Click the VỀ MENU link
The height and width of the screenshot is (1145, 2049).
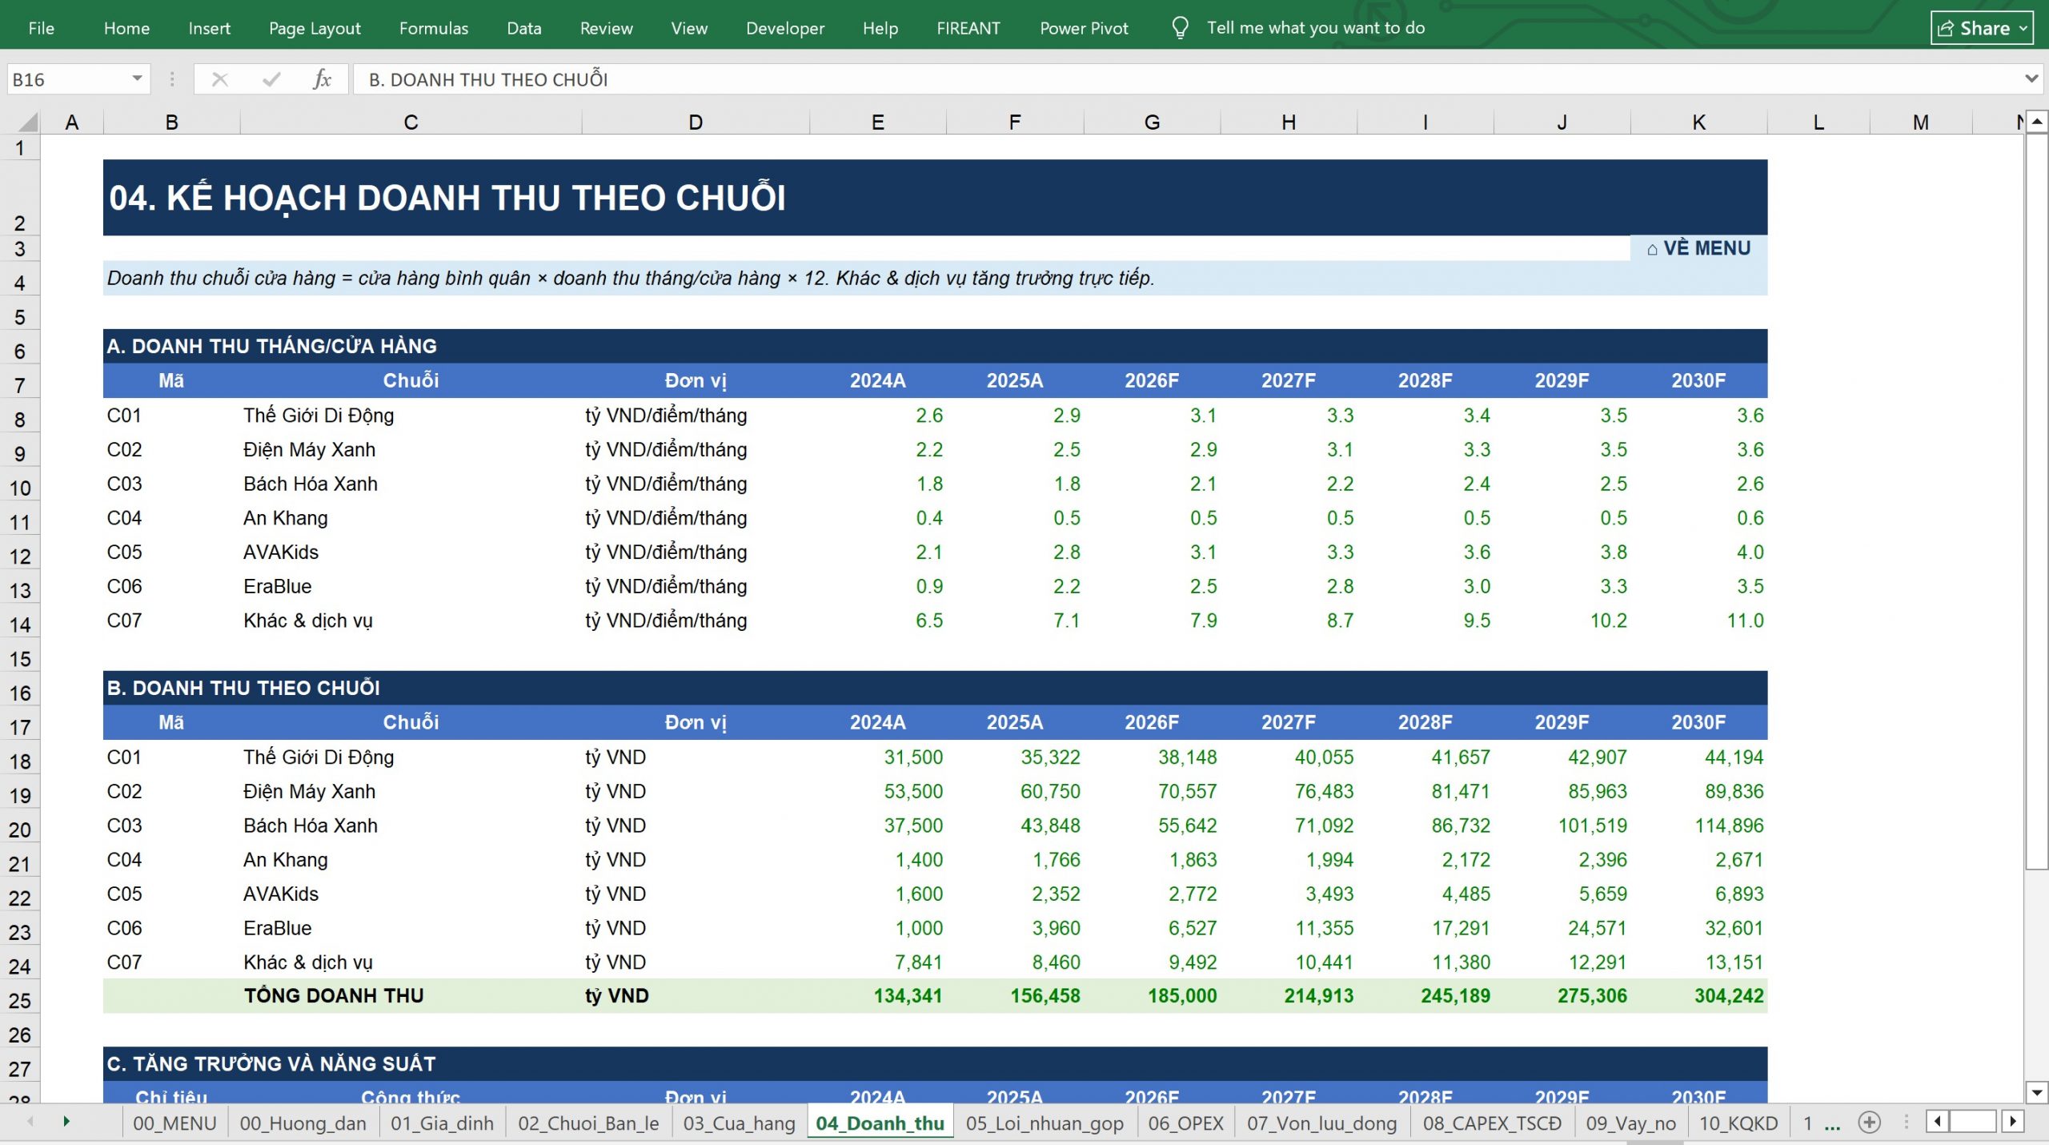pos(1698,248)
